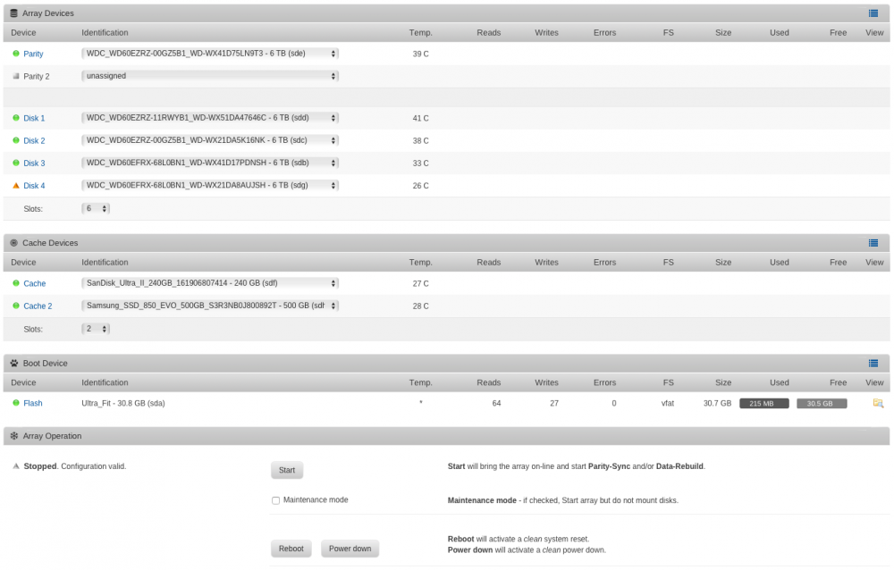Open the Parity device selection dropdown
This screenshot has height=570, width=894.
[x=210, y=54]
